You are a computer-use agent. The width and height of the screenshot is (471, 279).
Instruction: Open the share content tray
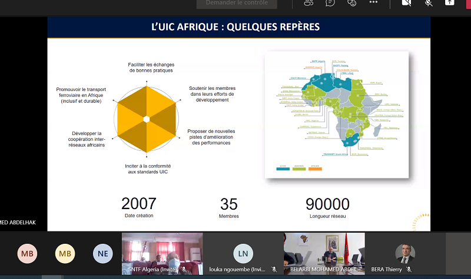pos(450,3)
